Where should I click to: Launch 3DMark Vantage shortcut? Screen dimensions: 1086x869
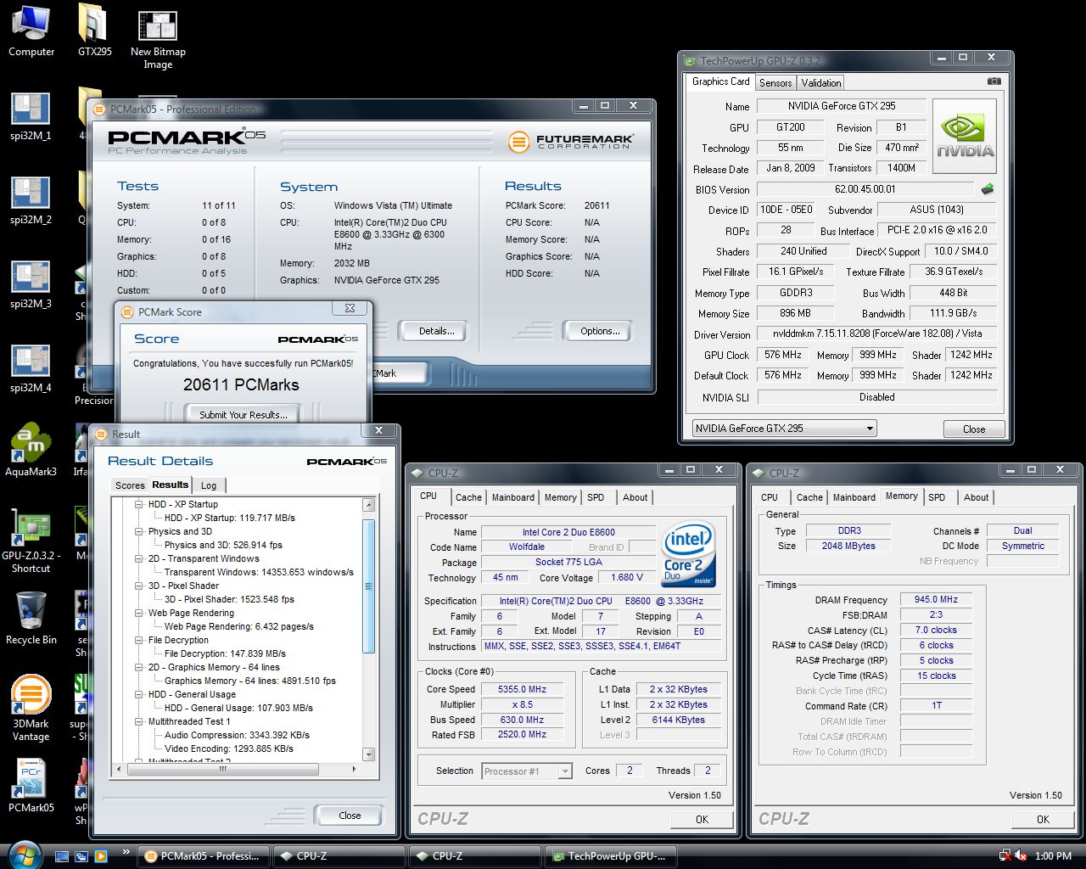click(x=31, y=709)
